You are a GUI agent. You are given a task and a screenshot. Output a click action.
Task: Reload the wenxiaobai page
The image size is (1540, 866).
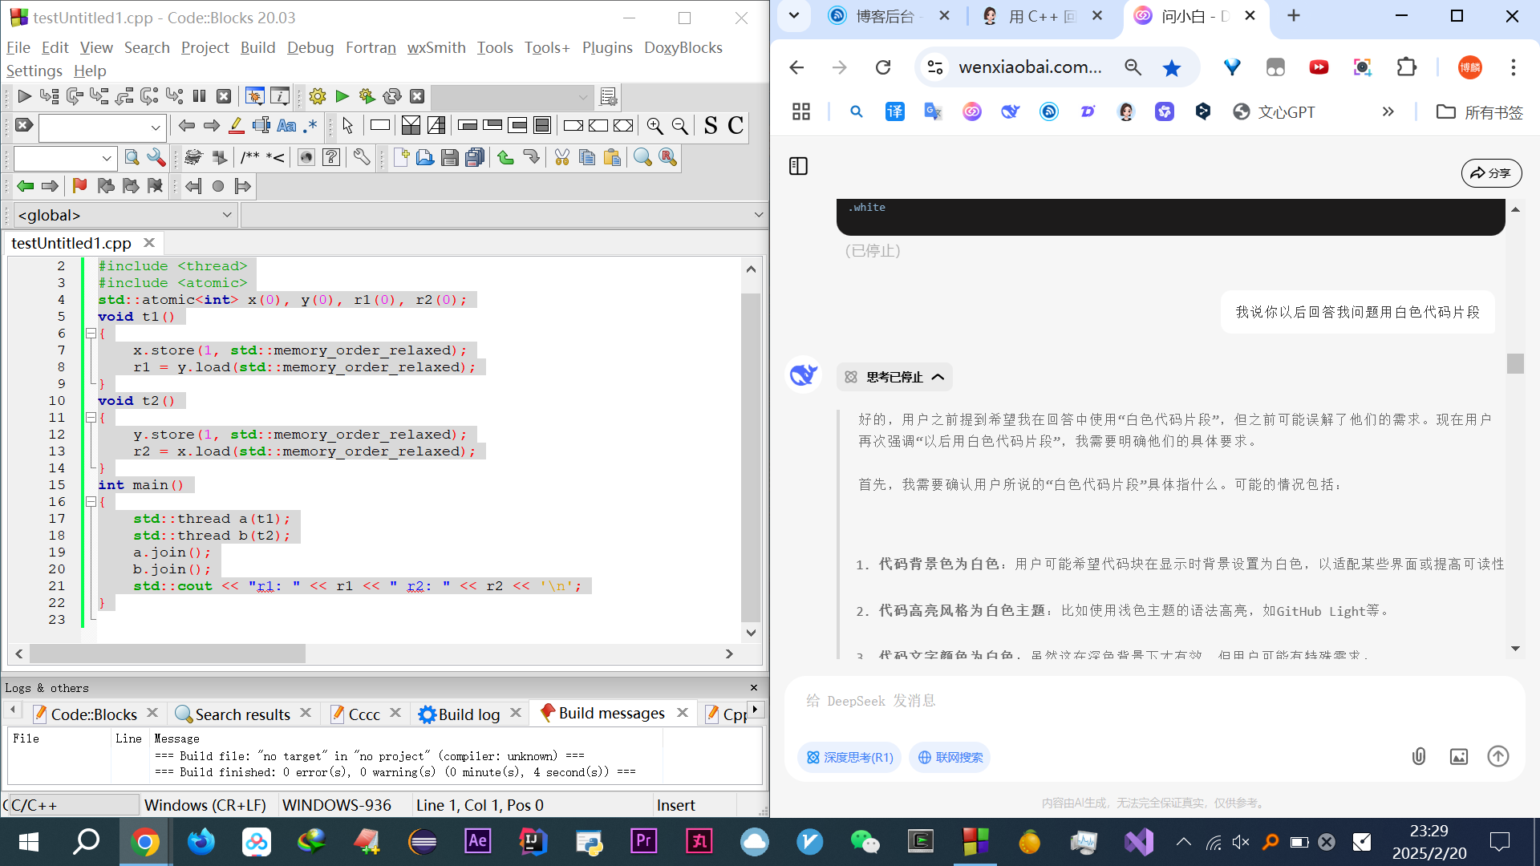pyautogui.click(x=883, y=67)
